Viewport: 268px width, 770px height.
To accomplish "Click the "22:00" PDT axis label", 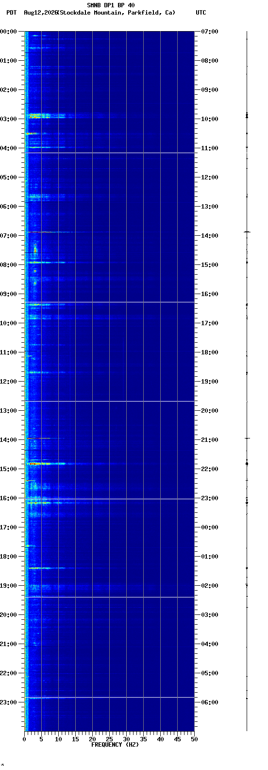I will coord(8,673).
